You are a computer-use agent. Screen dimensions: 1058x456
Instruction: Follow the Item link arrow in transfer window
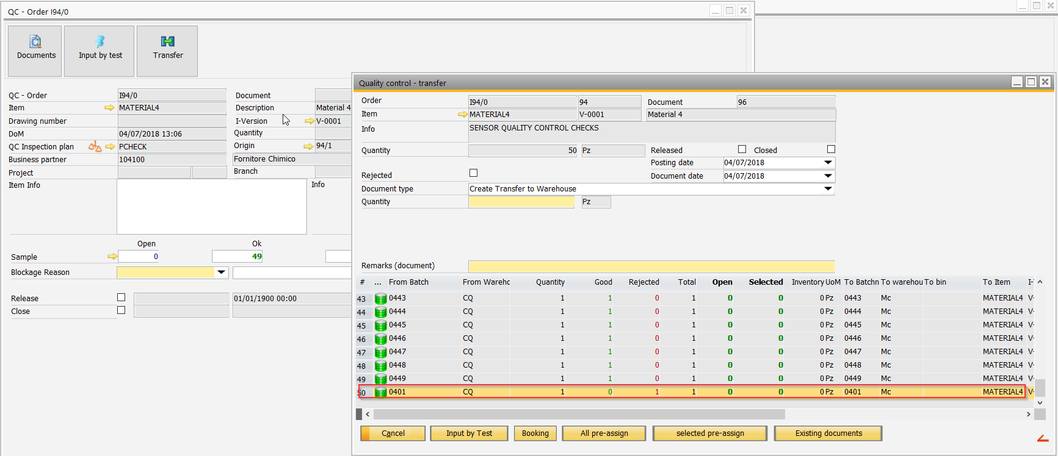[x=463, y=115]
